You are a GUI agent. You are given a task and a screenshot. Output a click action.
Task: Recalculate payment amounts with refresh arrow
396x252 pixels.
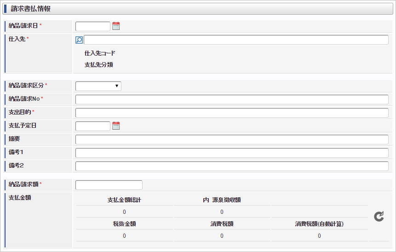point(379,217)
